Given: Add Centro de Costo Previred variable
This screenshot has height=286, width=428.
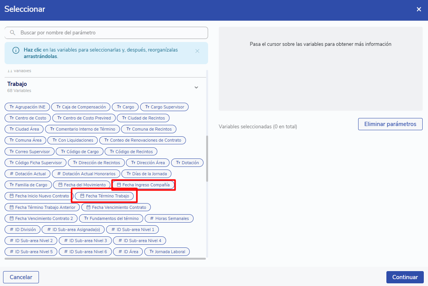Looking at the screenshot, I should [84, 118].
